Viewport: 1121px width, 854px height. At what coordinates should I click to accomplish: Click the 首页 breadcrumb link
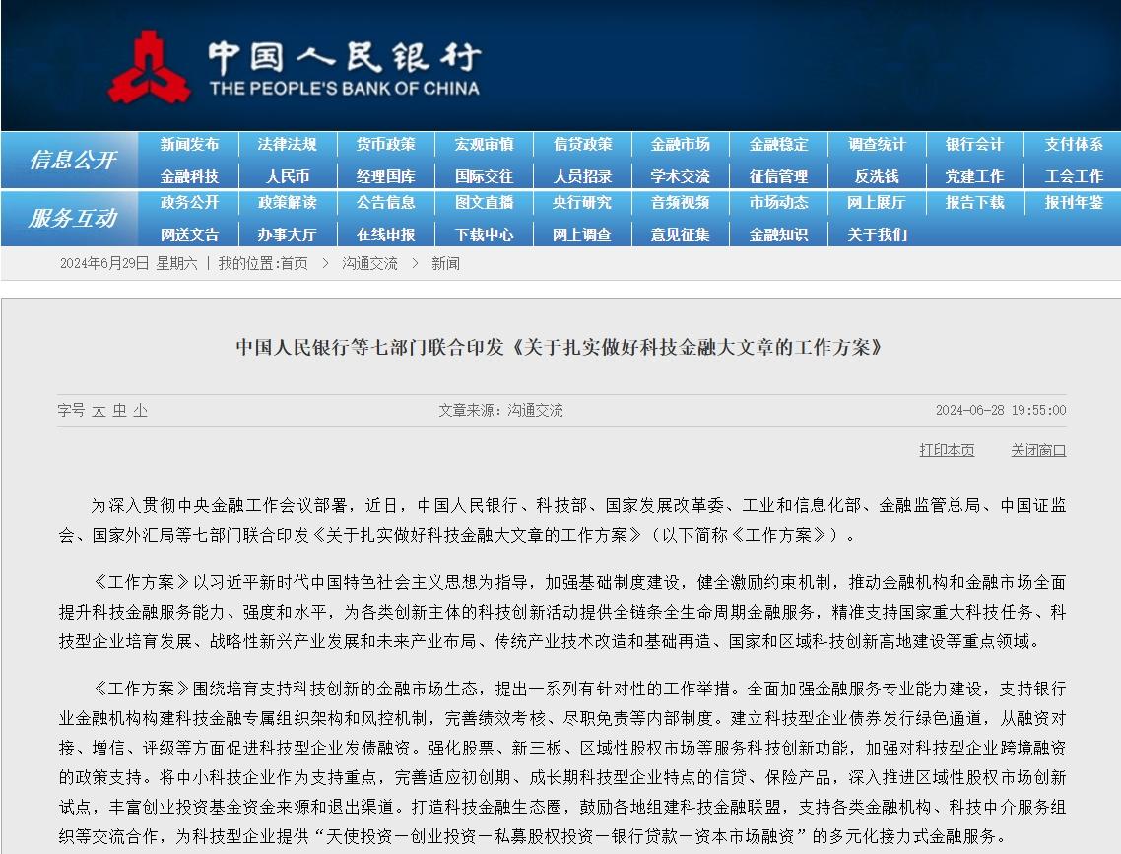tap(294, 263)
